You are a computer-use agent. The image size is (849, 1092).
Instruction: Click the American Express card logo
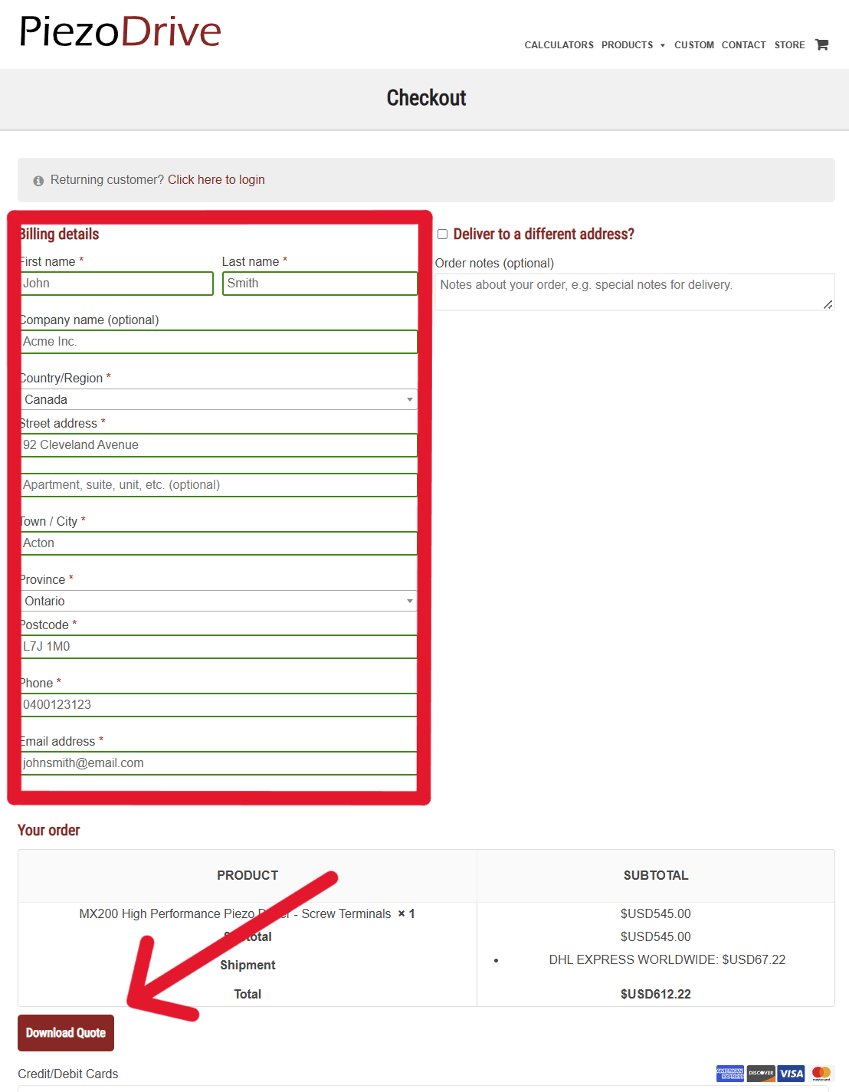[x=730, y=1074]
